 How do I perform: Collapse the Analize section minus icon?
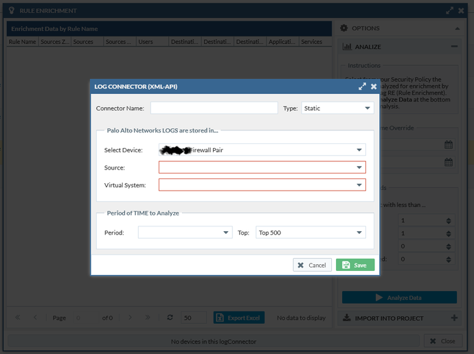(x=454, y=47)
